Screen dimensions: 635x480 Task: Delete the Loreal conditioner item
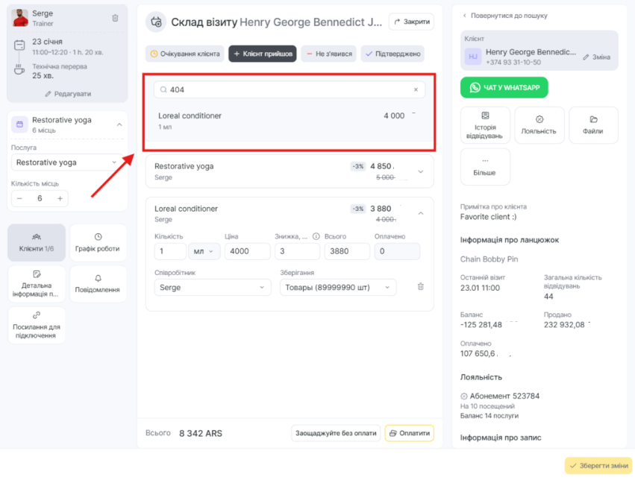420,287
